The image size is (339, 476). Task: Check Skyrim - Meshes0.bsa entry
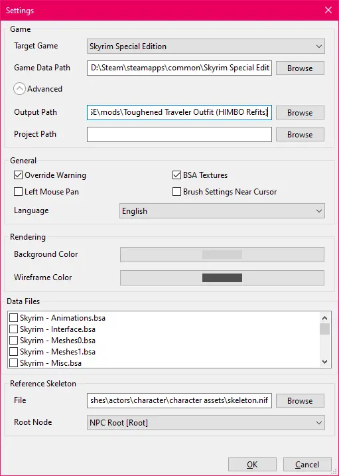[x=13, y=341]
